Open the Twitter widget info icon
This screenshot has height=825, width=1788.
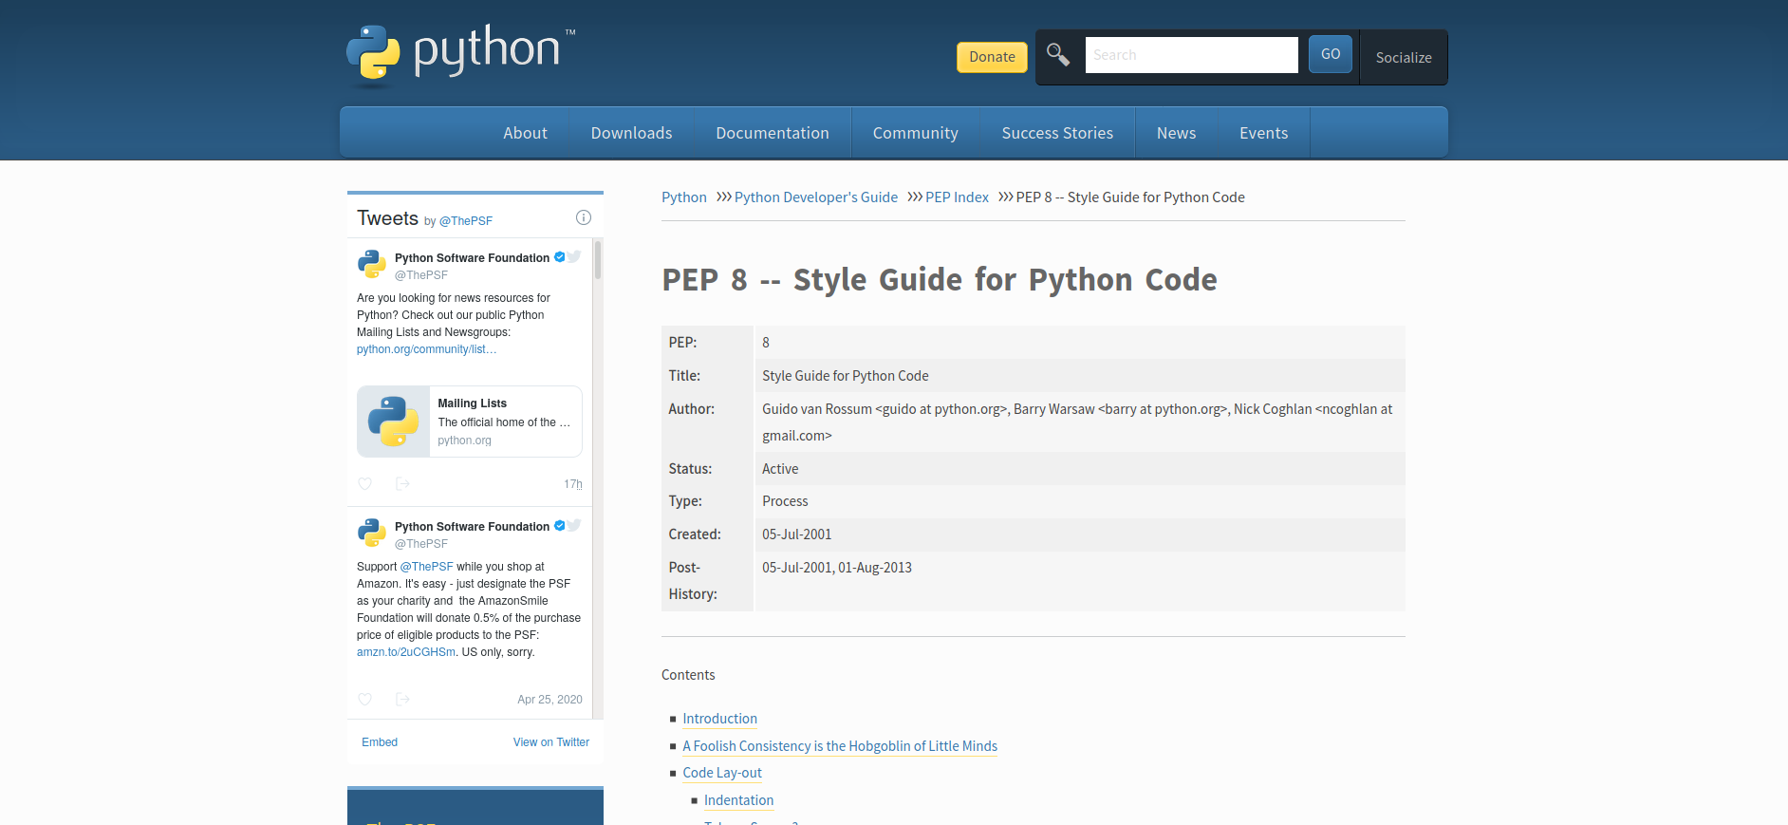(x=584, y=217)
